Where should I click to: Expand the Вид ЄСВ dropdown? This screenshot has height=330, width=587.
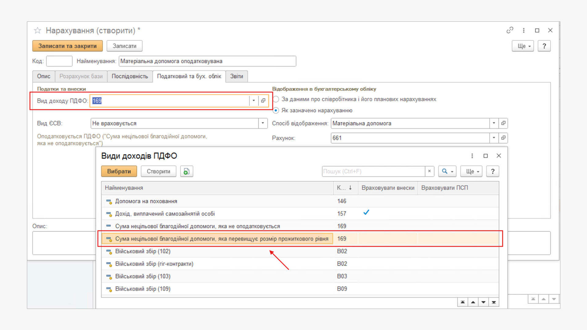click(x=263, y=123)
